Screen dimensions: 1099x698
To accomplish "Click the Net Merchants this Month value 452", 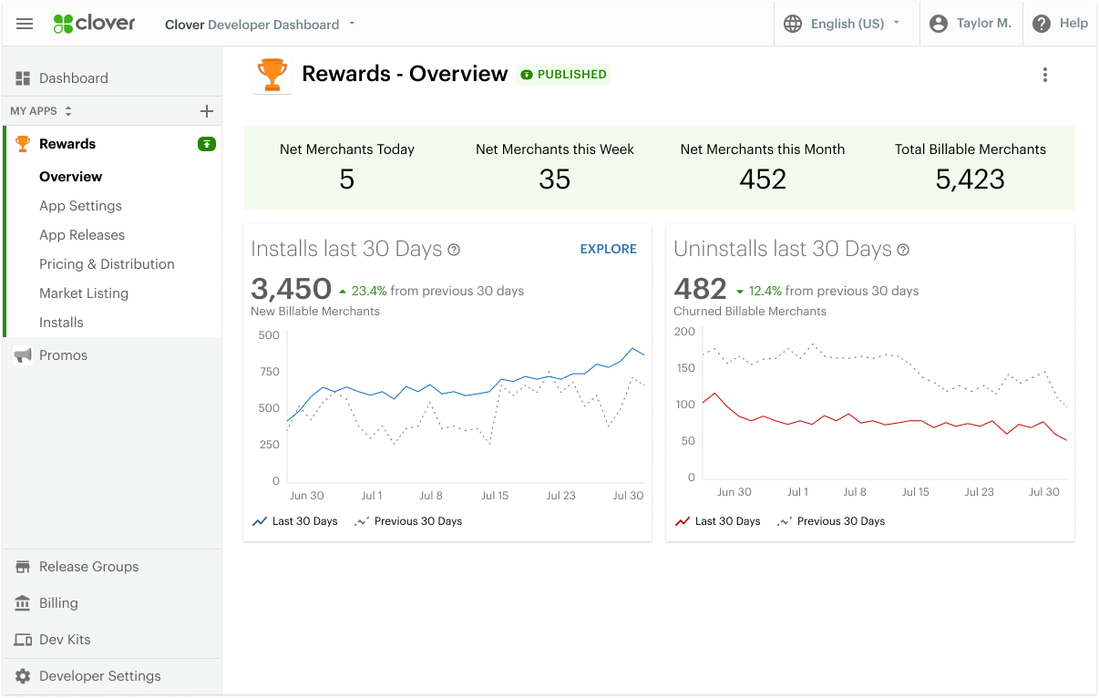I will pyautogui.click(x=763, y=180).
